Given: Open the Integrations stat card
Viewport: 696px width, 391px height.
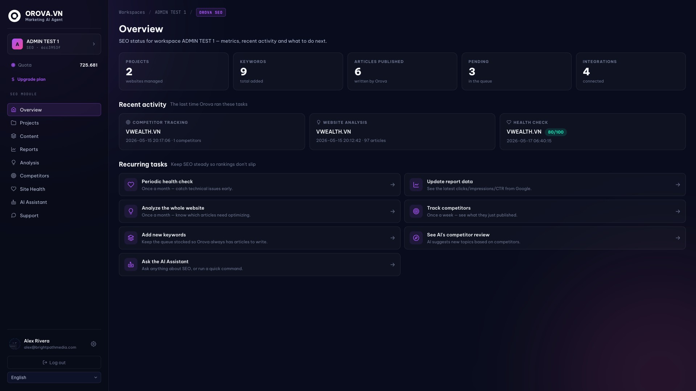Looking at the screenshot, I should point(631,71).
